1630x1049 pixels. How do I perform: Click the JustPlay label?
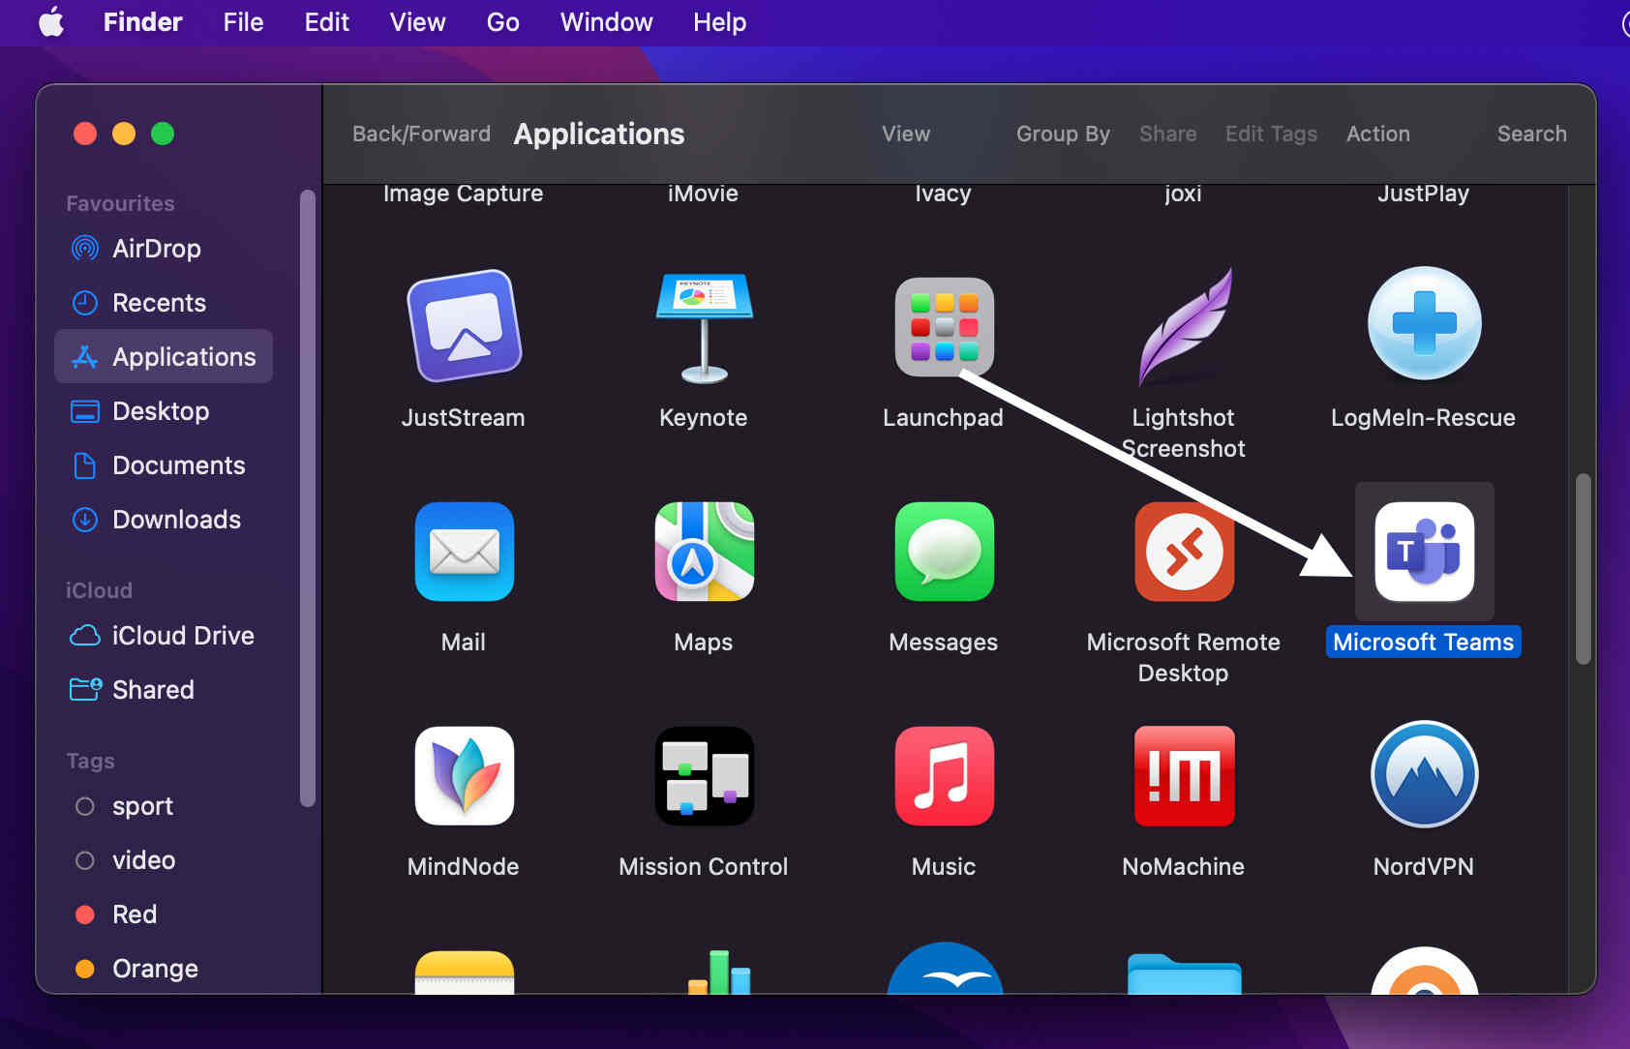pyautogui.click(x=1423, y=194)
